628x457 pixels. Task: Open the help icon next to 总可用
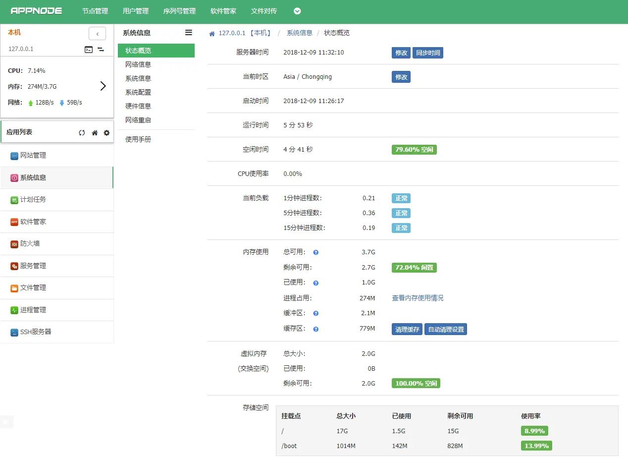click(315, 252)
